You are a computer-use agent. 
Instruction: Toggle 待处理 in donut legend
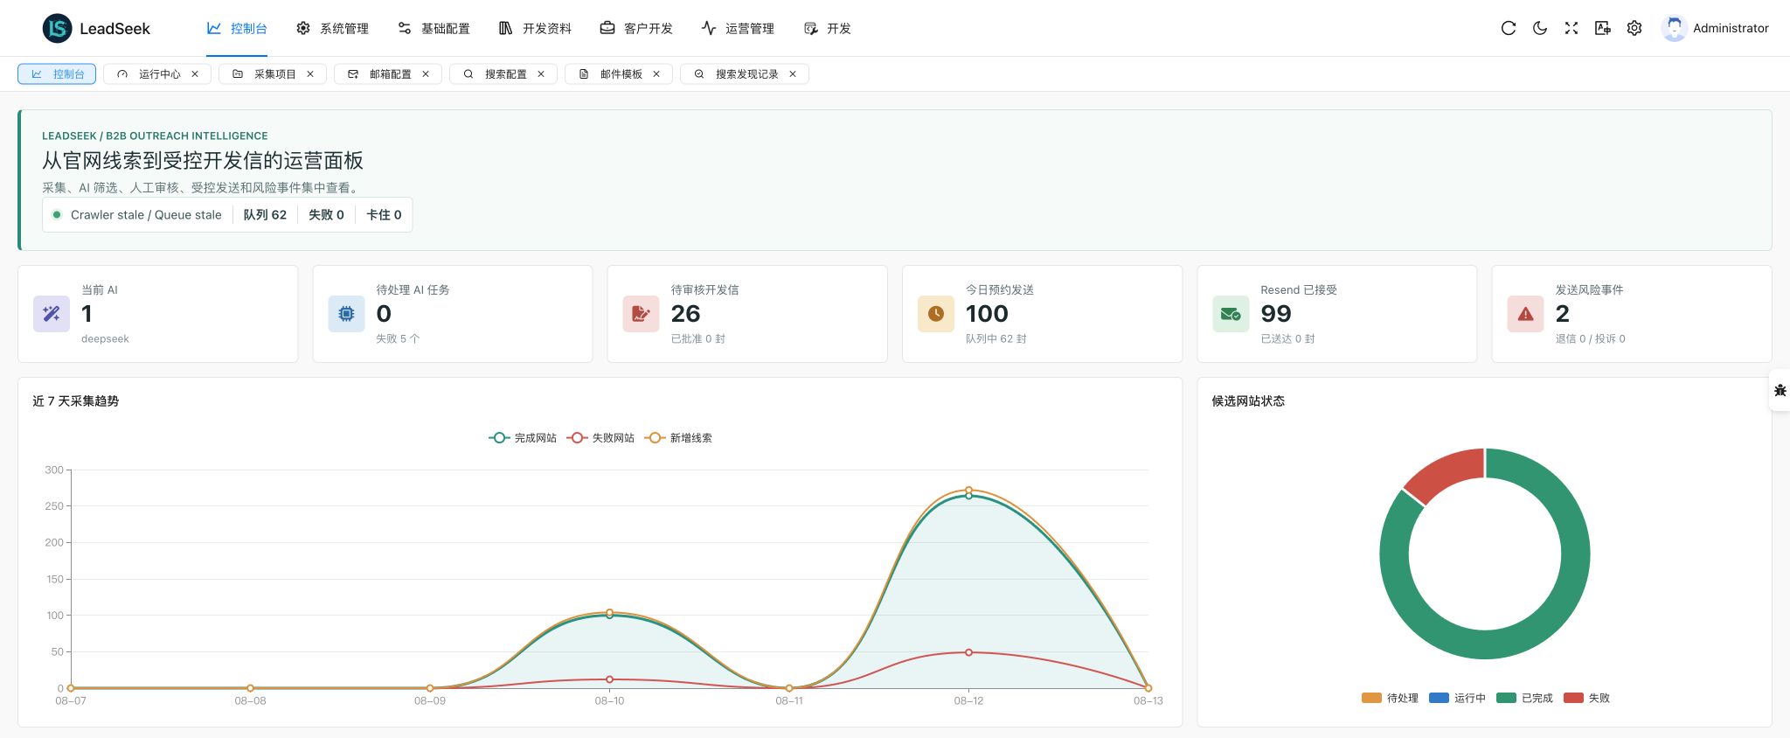click(1390, 698)
